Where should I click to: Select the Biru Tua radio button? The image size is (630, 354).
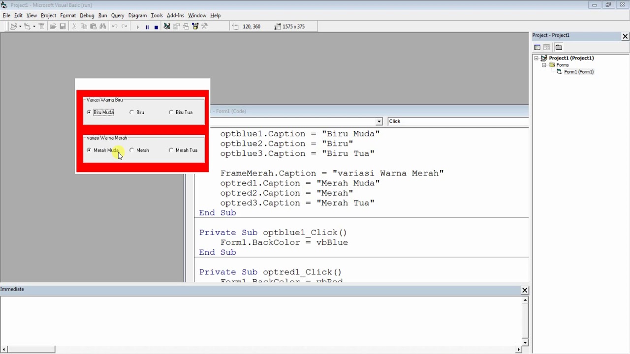pos(181,112)
